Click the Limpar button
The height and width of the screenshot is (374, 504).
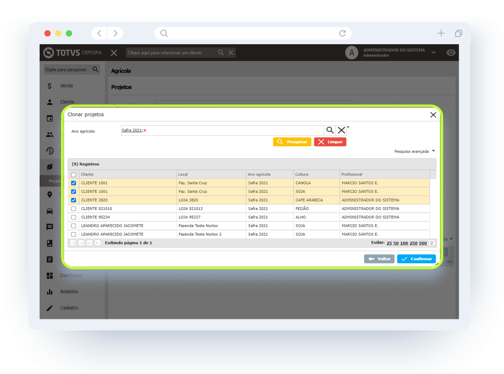pos(330,142)
